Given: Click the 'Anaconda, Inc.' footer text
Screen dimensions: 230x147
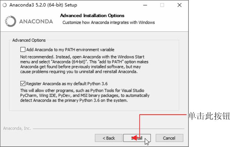Looking at the screenshot, I should (x=17, y=128).
